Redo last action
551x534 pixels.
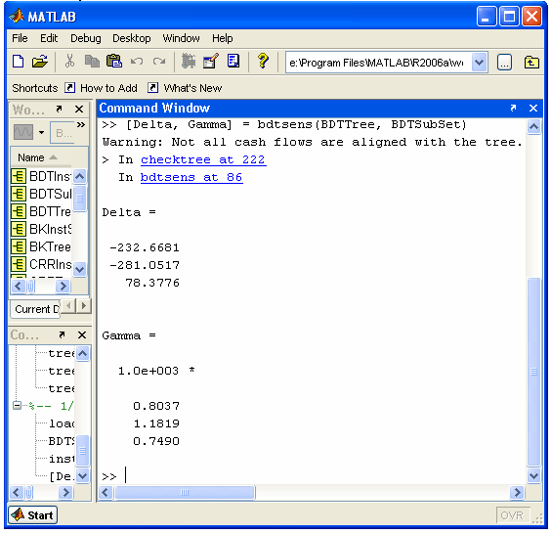(159, 62)
